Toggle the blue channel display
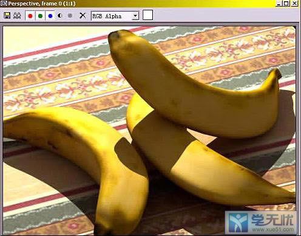 pos(50,16)
